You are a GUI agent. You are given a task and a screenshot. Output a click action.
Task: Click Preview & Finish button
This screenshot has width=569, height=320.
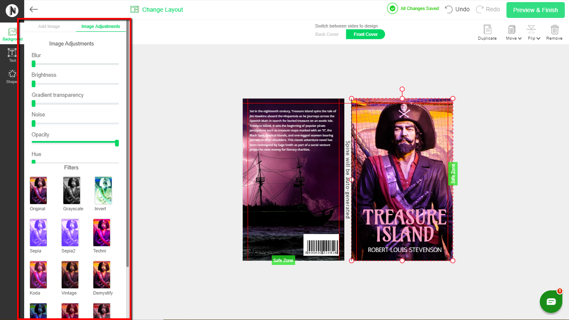point(535,10)
